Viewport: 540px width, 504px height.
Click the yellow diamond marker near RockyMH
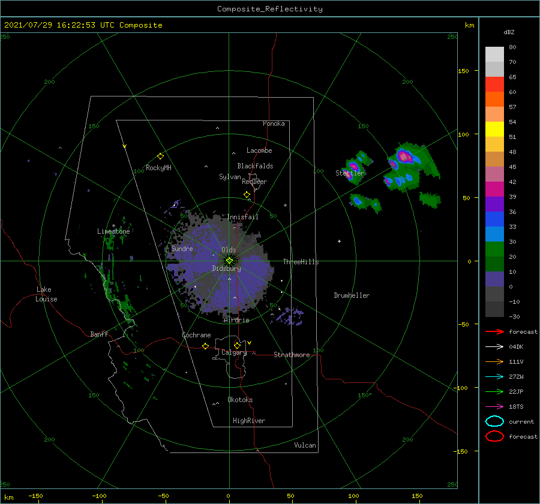point(160,156)
